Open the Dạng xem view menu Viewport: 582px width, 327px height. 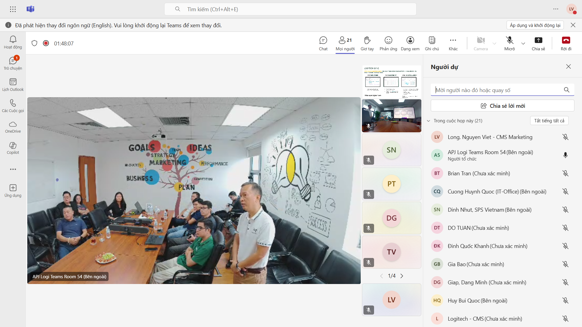pos(410,43)
